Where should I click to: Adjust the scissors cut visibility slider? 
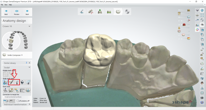189,21
